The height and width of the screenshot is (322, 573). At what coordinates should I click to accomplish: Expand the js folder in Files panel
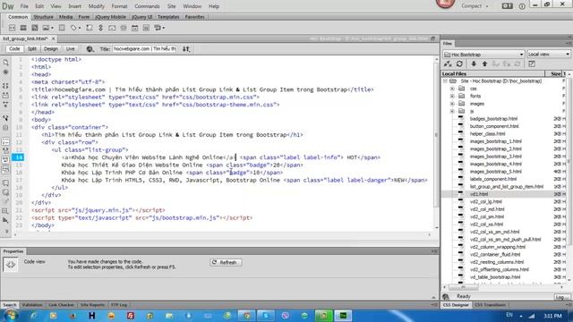(452, 111)
